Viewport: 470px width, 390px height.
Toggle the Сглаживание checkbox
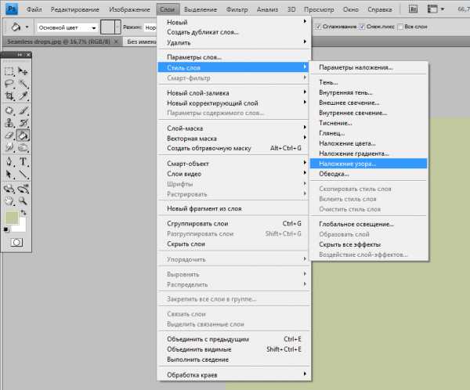pos(318,27)
